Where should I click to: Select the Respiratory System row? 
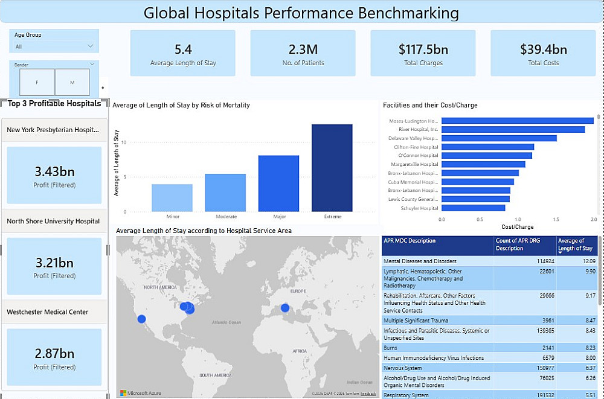click(x=490, y=395)
